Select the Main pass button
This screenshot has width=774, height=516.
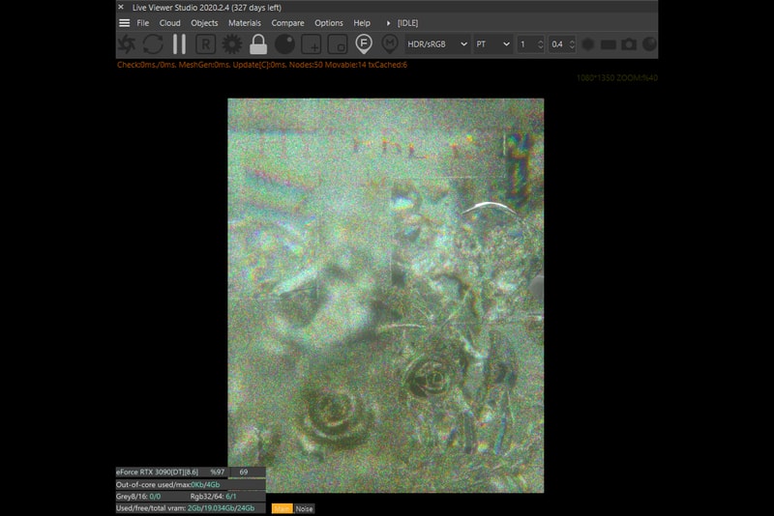click(281, 508)
